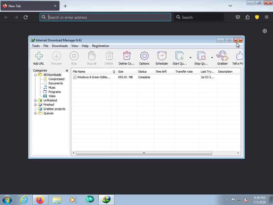Select the Music category
This screenshot has height=205, width=273.
pos(52,88)
